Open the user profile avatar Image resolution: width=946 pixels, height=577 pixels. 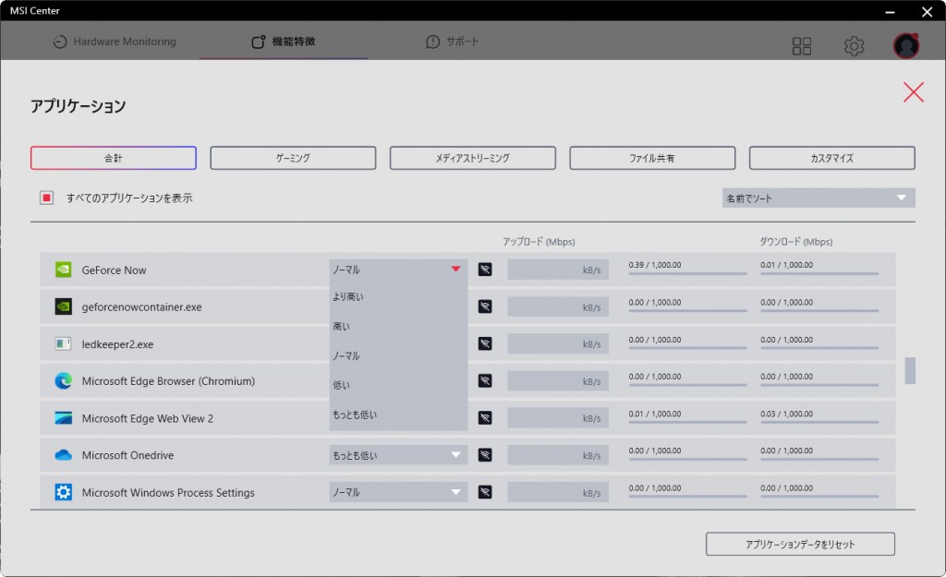point(905,45)
